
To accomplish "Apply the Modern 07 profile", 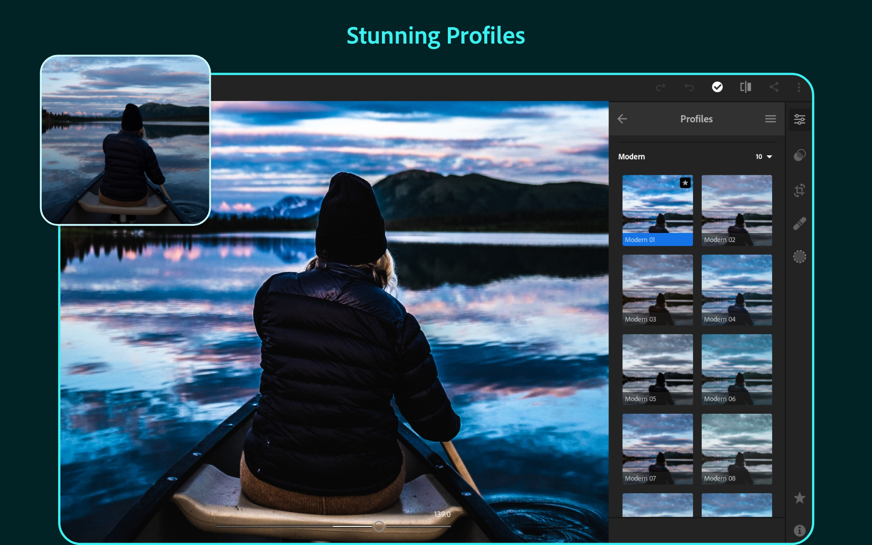I will point(657,449).
